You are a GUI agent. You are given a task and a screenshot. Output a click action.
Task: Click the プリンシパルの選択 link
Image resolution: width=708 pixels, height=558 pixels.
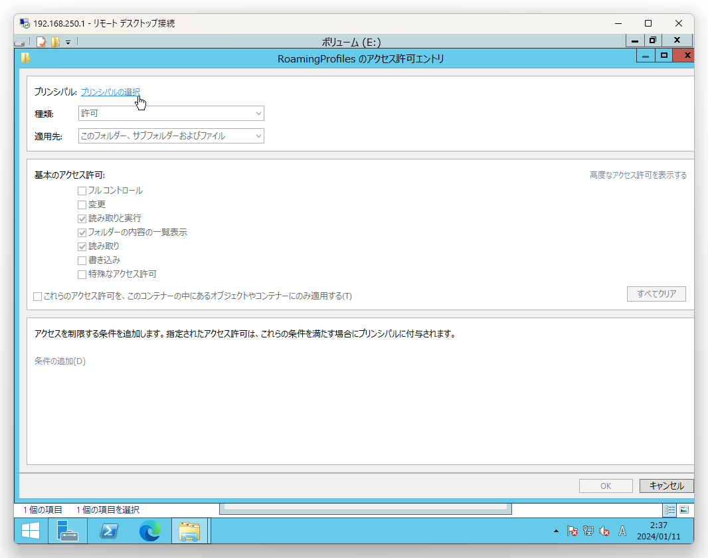tap(110, 92)
